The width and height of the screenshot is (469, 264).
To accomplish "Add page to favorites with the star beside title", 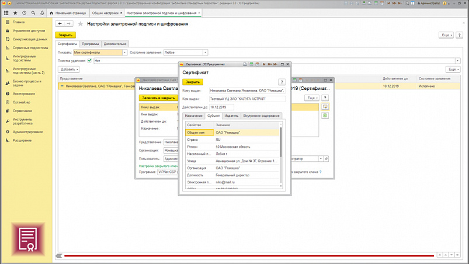I will pyautogui.click(x=81, y=24).
